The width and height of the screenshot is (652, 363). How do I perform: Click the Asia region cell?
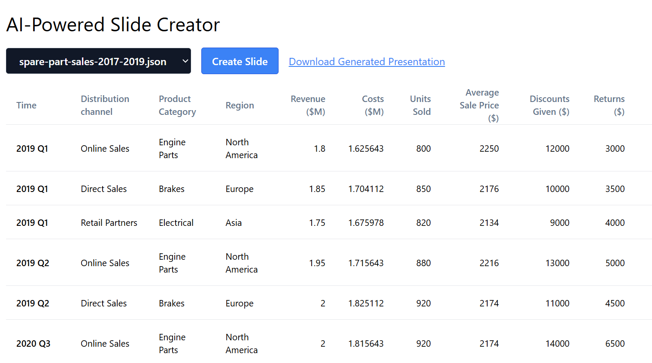pyautogui.click(x=234, y=223)
